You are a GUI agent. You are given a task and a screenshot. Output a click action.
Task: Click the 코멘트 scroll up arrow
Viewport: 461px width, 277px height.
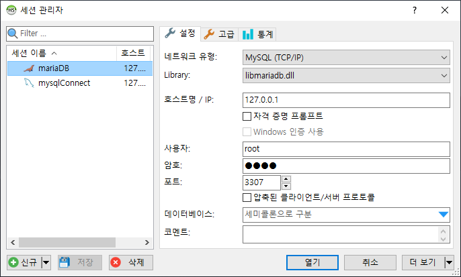point(444,231)
